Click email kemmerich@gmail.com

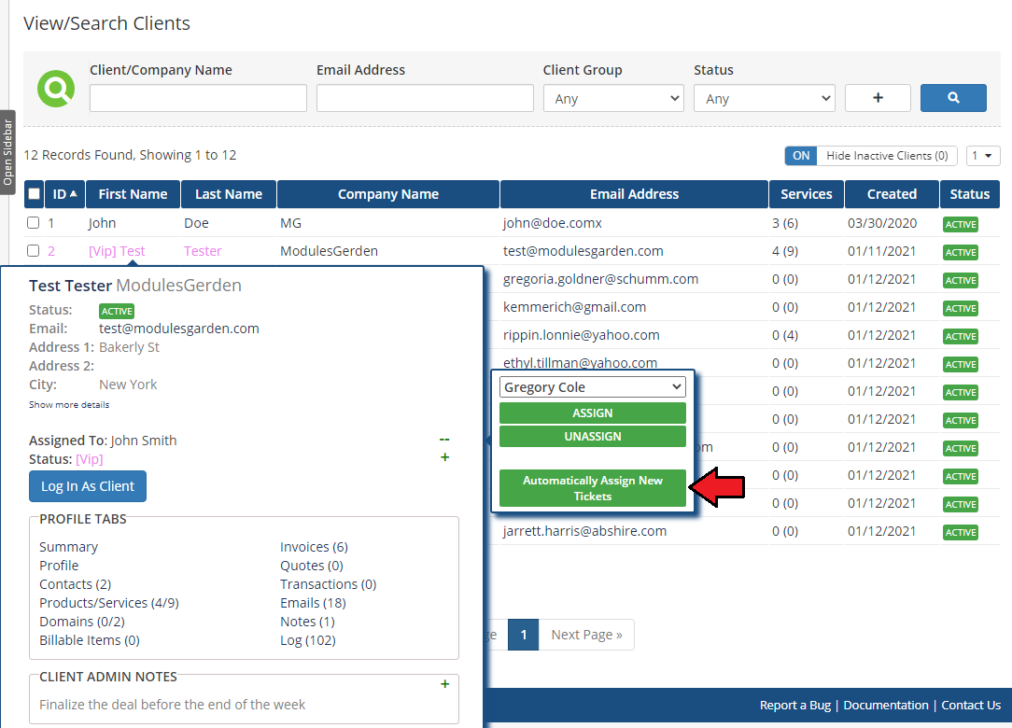(x=574, y=307)
